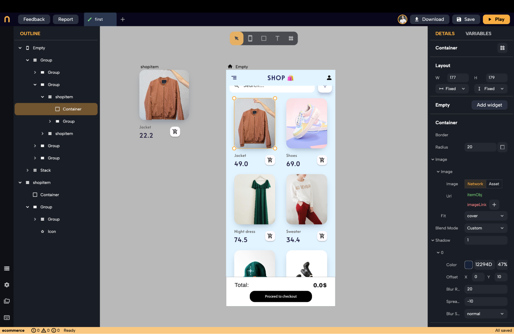The width and height of the screenshot is (514, 334).
Task: Select the text tool icon
Action: [x=277, y=38]
